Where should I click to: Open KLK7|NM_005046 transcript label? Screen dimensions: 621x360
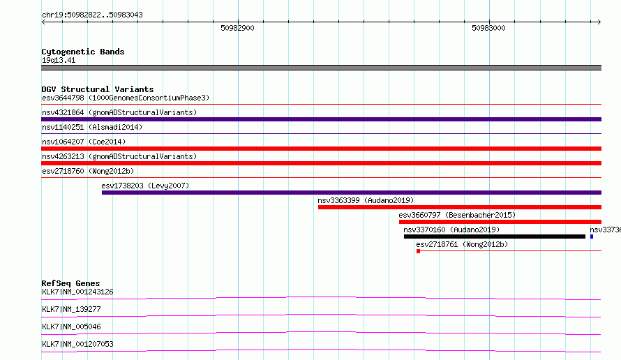coord(71,327)
